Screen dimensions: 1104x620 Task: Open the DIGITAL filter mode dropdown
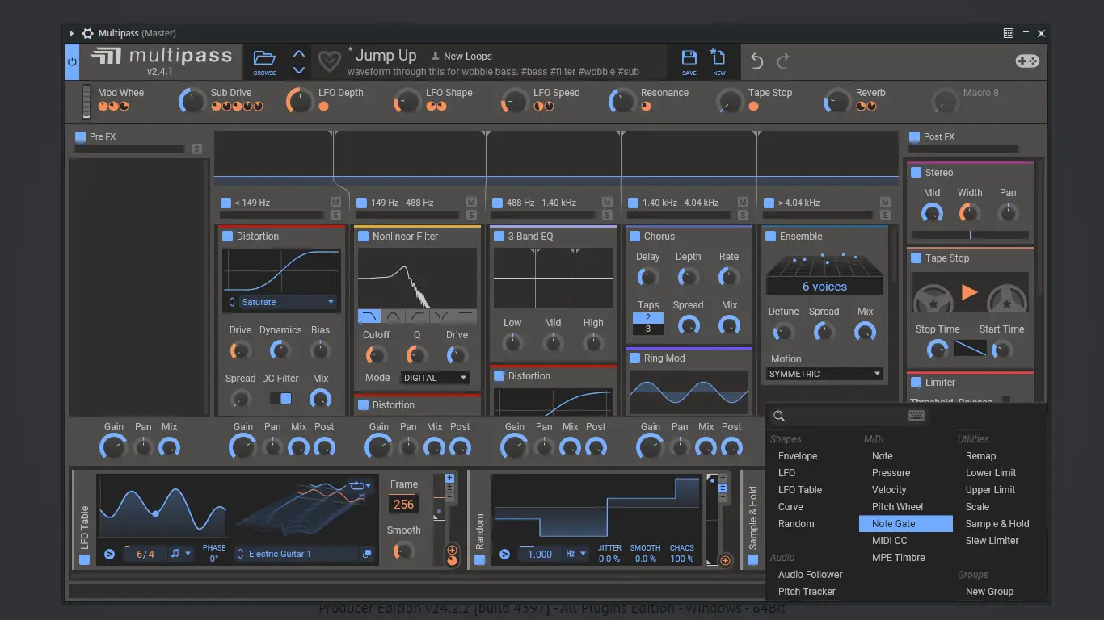pyautogui.click(x=435, y=378)
